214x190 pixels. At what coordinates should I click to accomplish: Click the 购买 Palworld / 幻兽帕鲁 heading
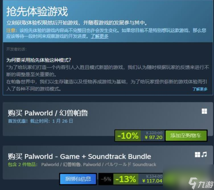[48, 113]
